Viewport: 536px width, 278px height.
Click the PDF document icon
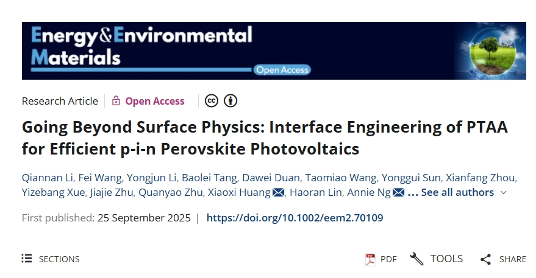[370, 259]
